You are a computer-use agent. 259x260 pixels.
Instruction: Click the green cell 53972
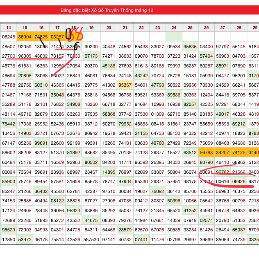point(25,240)
